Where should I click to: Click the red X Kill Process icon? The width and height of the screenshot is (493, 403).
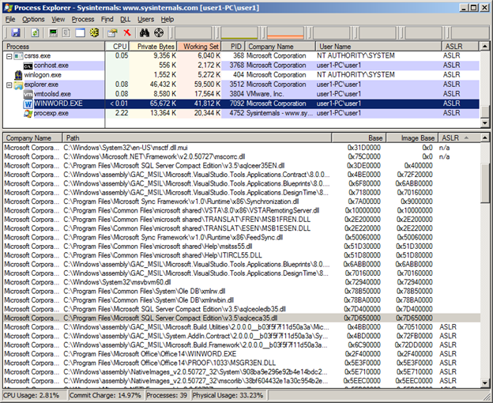tap(126, 32)
